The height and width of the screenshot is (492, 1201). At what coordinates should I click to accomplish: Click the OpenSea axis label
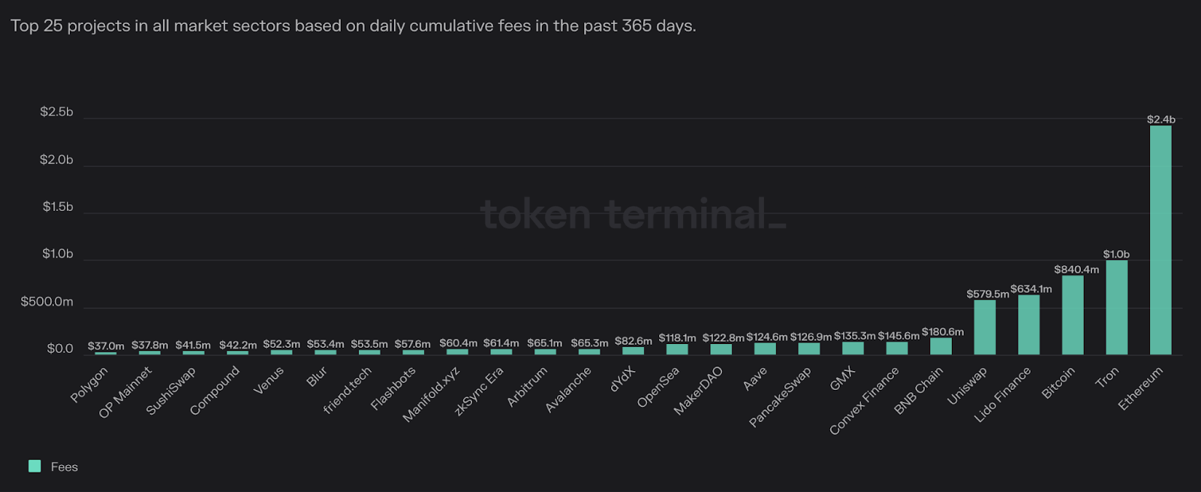[x=658, y=387]
